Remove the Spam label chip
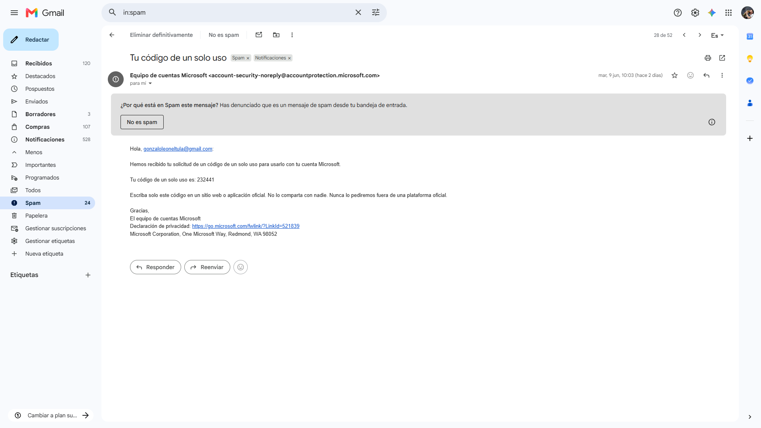 [248, 58]
